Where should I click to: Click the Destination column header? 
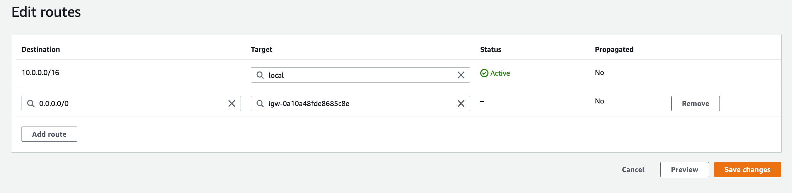(x=41, y=49)
